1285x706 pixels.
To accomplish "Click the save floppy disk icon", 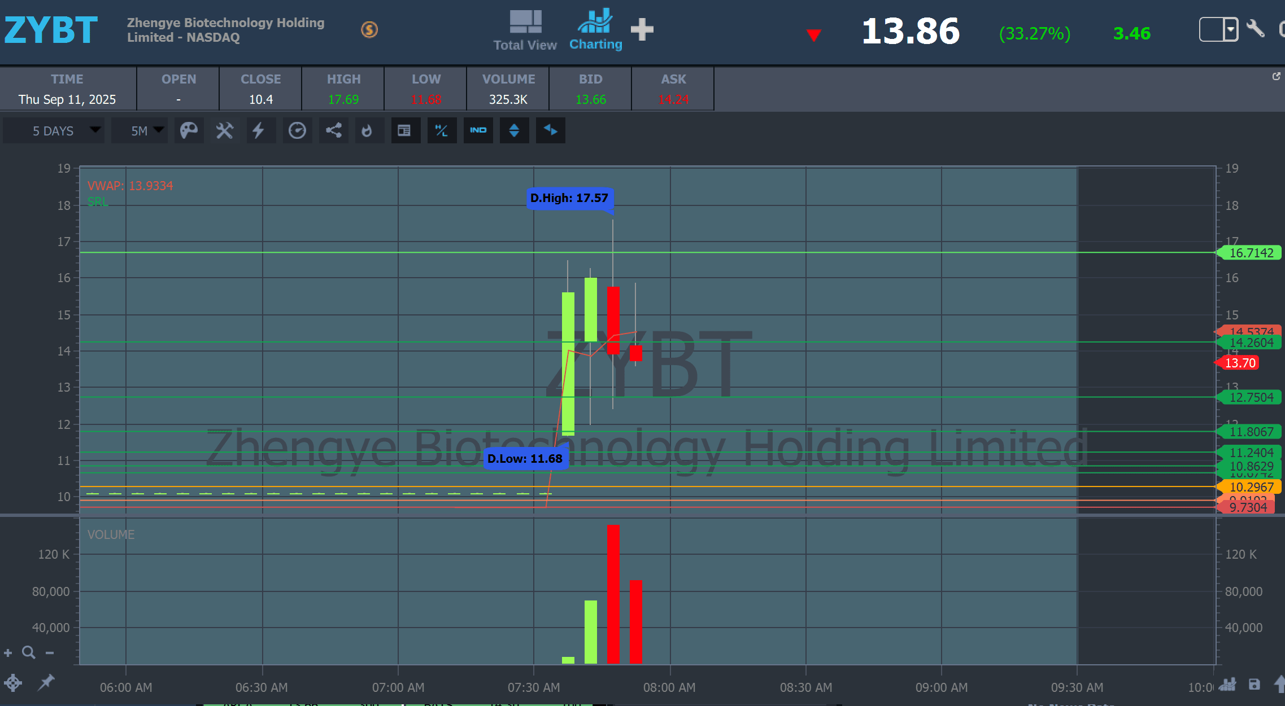I will tap(1254, 685).
